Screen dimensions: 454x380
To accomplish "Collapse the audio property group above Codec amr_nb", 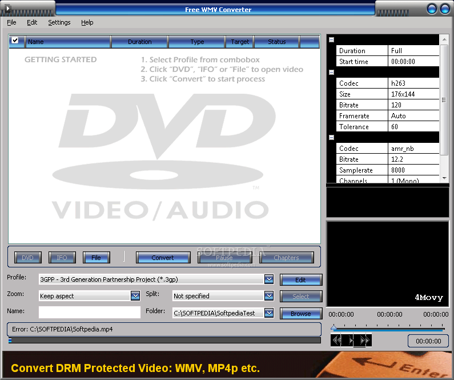I will point(332,137).
